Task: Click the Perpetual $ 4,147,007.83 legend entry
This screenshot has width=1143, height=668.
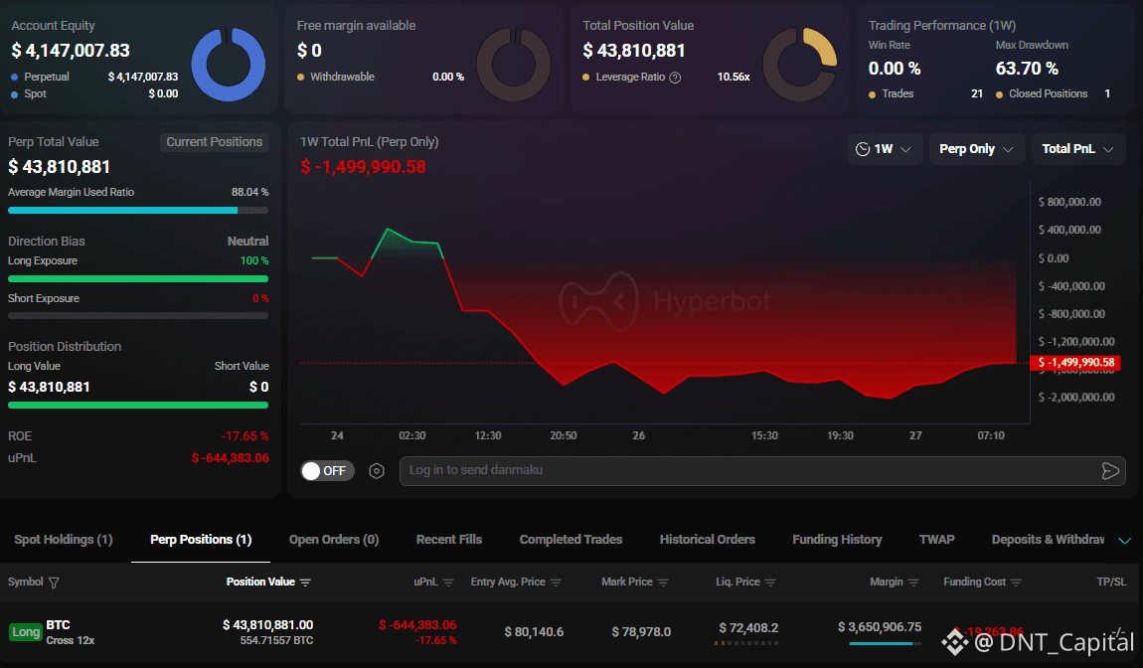Action: [94, 77]
